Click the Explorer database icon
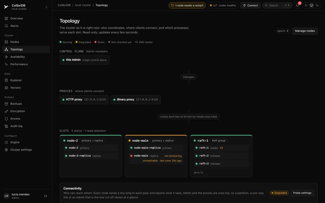The image size is (325, 203). click(x=6, y=80)
